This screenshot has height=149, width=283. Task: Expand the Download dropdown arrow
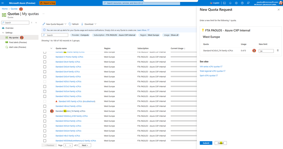click(95, 24)
